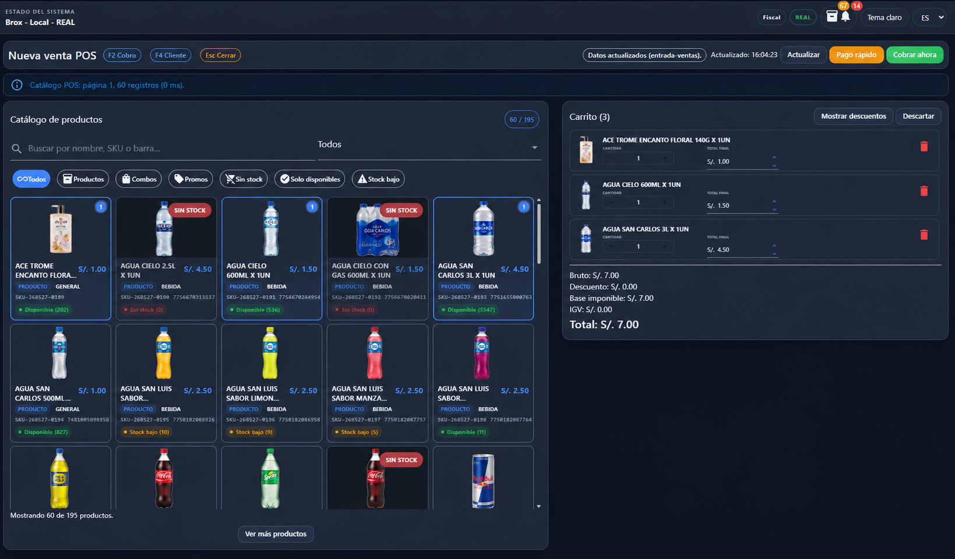Select the Todos filter chip
The image size is (955, 559).
(x=31, y=179)
